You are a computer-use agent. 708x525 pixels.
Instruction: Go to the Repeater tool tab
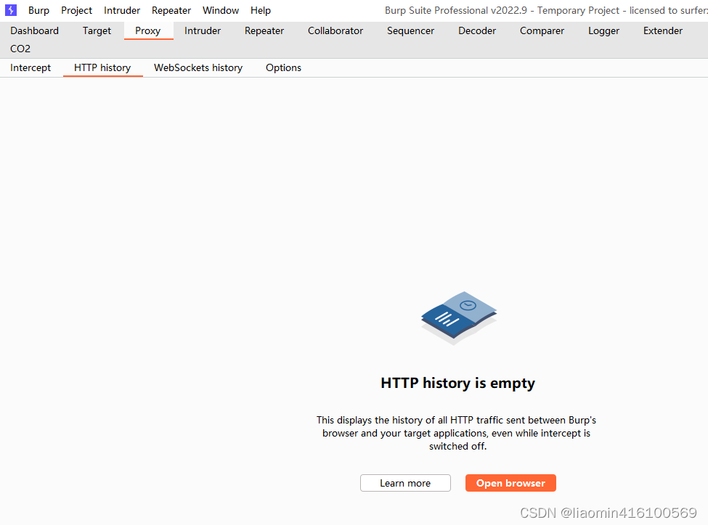point(264,30)
